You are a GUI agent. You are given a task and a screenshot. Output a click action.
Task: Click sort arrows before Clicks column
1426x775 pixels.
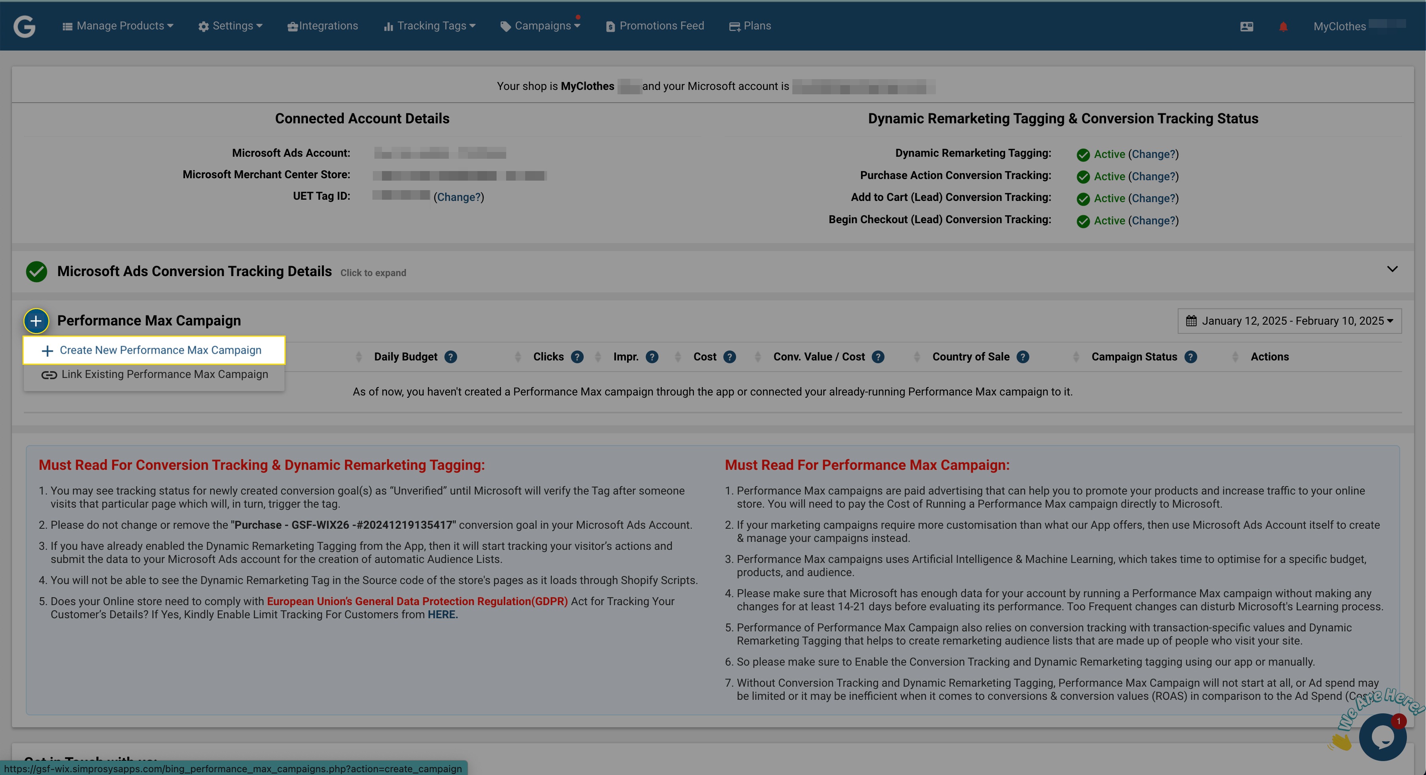click(518, 357)
